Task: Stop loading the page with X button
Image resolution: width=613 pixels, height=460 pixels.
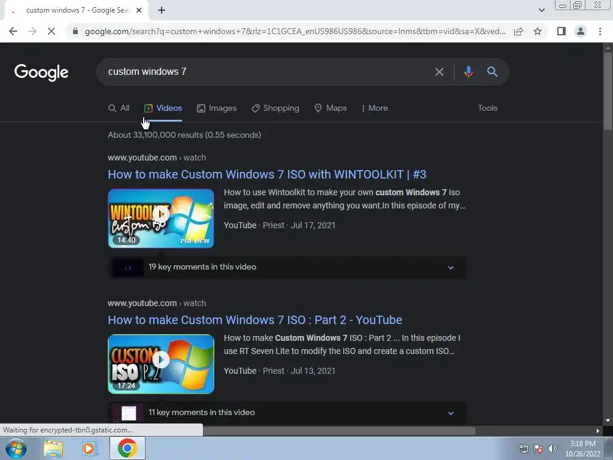Action: [51, 31]
